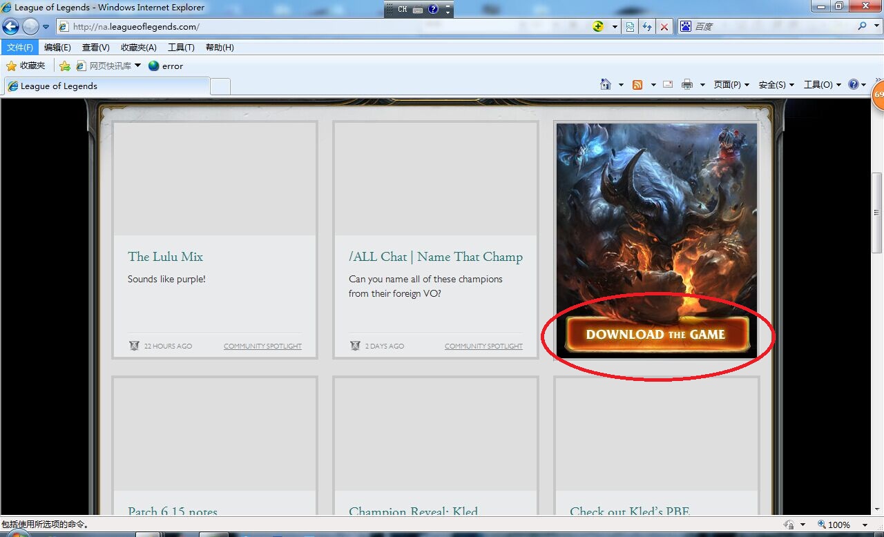Expand the RSS feeds dropdown arrow
This screenshot has width=884, height=537.
653,85
